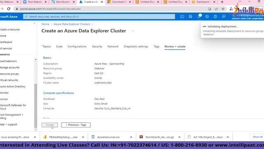Switch to the Basics tab
The width and height of the screenshot is (264, 149).
(x=46, y=46)
